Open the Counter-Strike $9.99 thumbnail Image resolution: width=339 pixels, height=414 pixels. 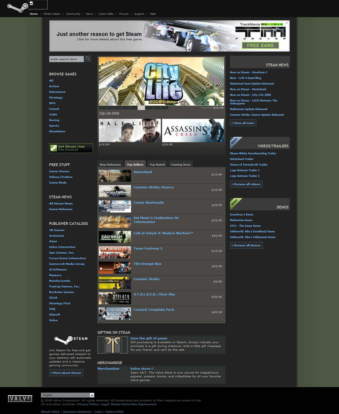115,283
